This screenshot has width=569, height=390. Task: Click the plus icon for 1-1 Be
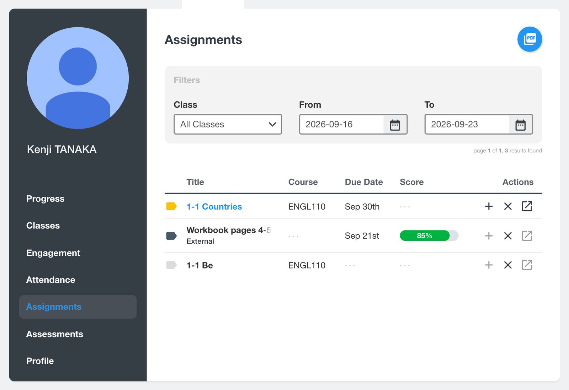489,265
